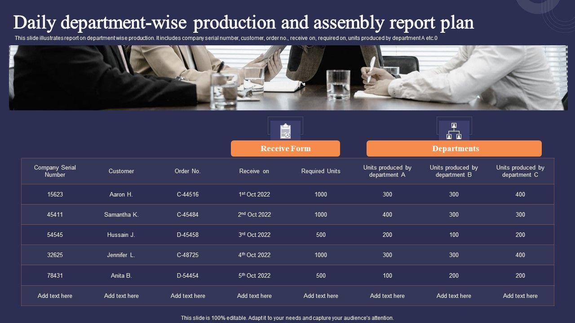The height and width of the screenshot is (323, 575).
Task: Select order number C-45484
Action: pos(188,214)
